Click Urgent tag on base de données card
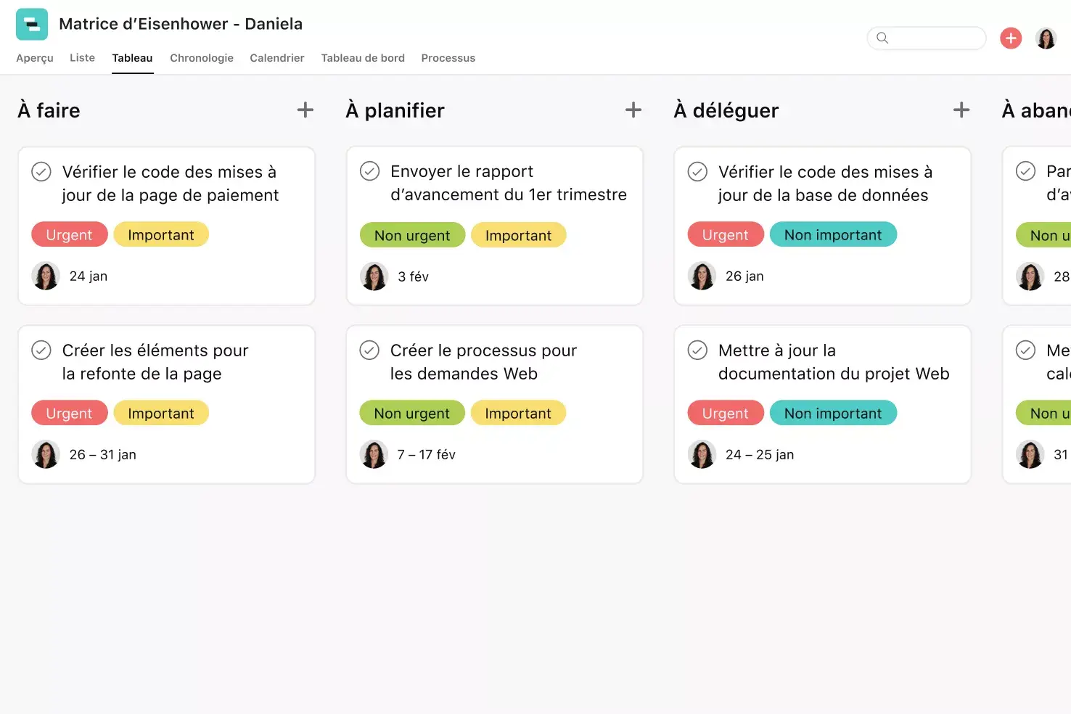Screen dimensions: 1071x714 click(726, 234)
